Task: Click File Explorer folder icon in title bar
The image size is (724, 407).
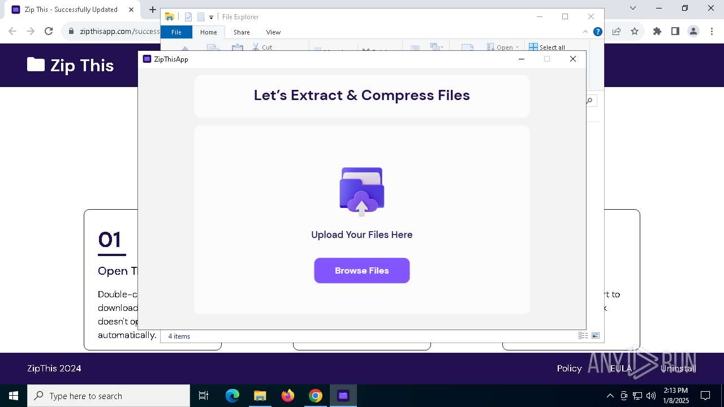Action: 169,17
